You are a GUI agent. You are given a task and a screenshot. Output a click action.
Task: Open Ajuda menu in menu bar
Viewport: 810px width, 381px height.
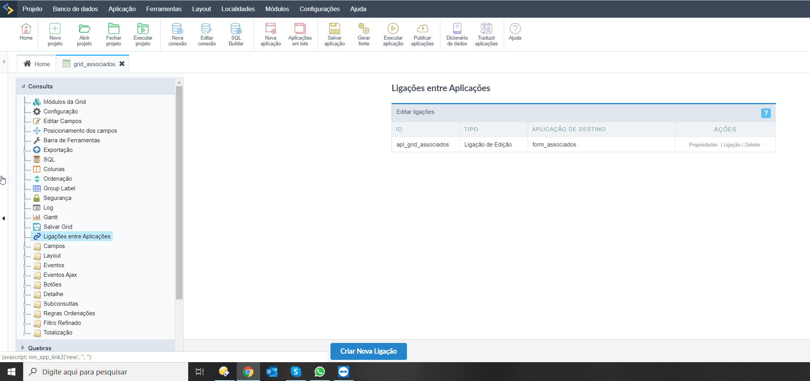(x=358, y=9)
